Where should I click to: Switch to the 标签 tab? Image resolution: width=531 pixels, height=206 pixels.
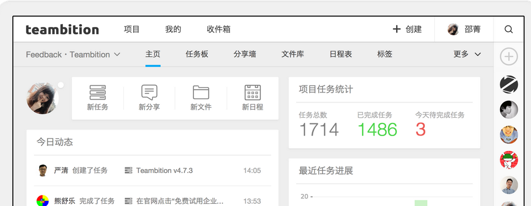[x=385, y=54]
